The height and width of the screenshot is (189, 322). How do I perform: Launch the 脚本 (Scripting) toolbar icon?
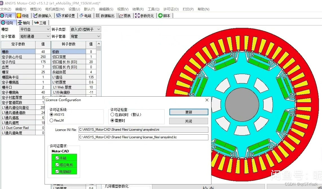(x=164, y=15)
